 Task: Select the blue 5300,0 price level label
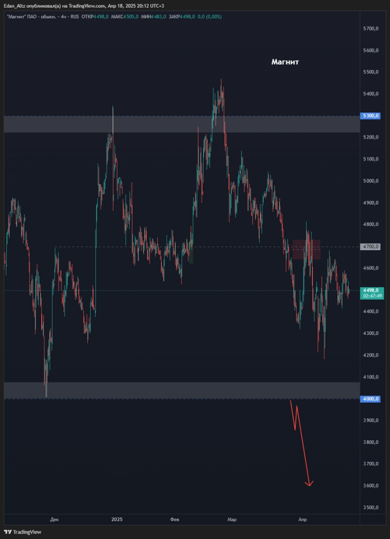point(370,116)
